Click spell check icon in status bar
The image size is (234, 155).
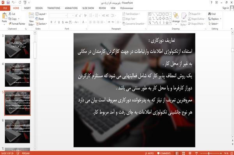[x=18, y=153]
